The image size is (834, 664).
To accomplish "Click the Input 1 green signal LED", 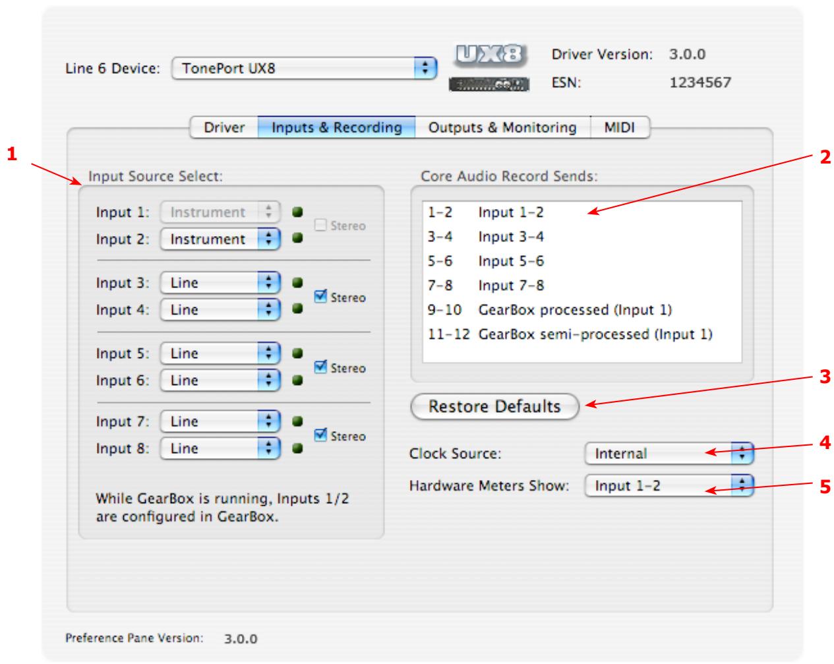I will point(297,212).
